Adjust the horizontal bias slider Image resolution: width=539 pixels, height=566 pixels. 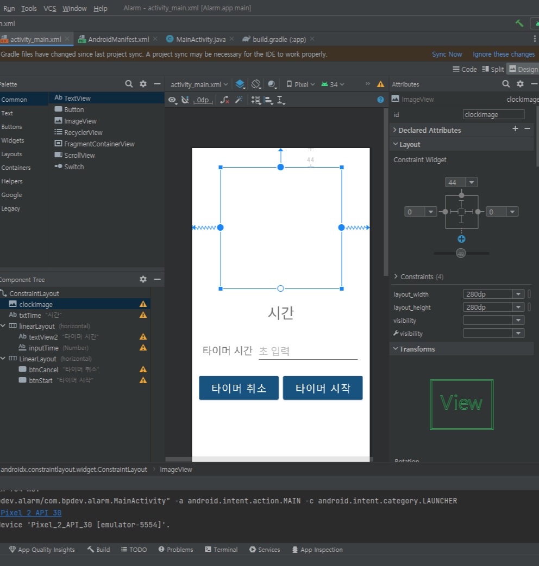[461, 254]
